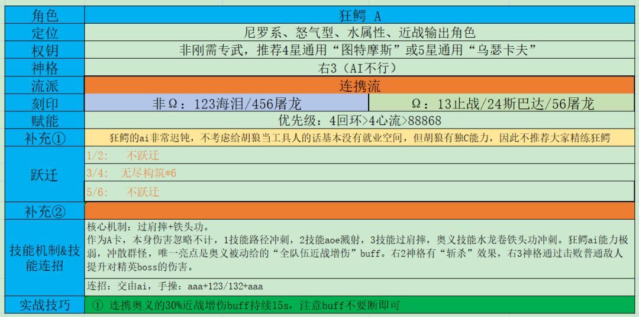
Task: Select the 技能机制&技能连招 label cell
Action: (x=44, y=258)
